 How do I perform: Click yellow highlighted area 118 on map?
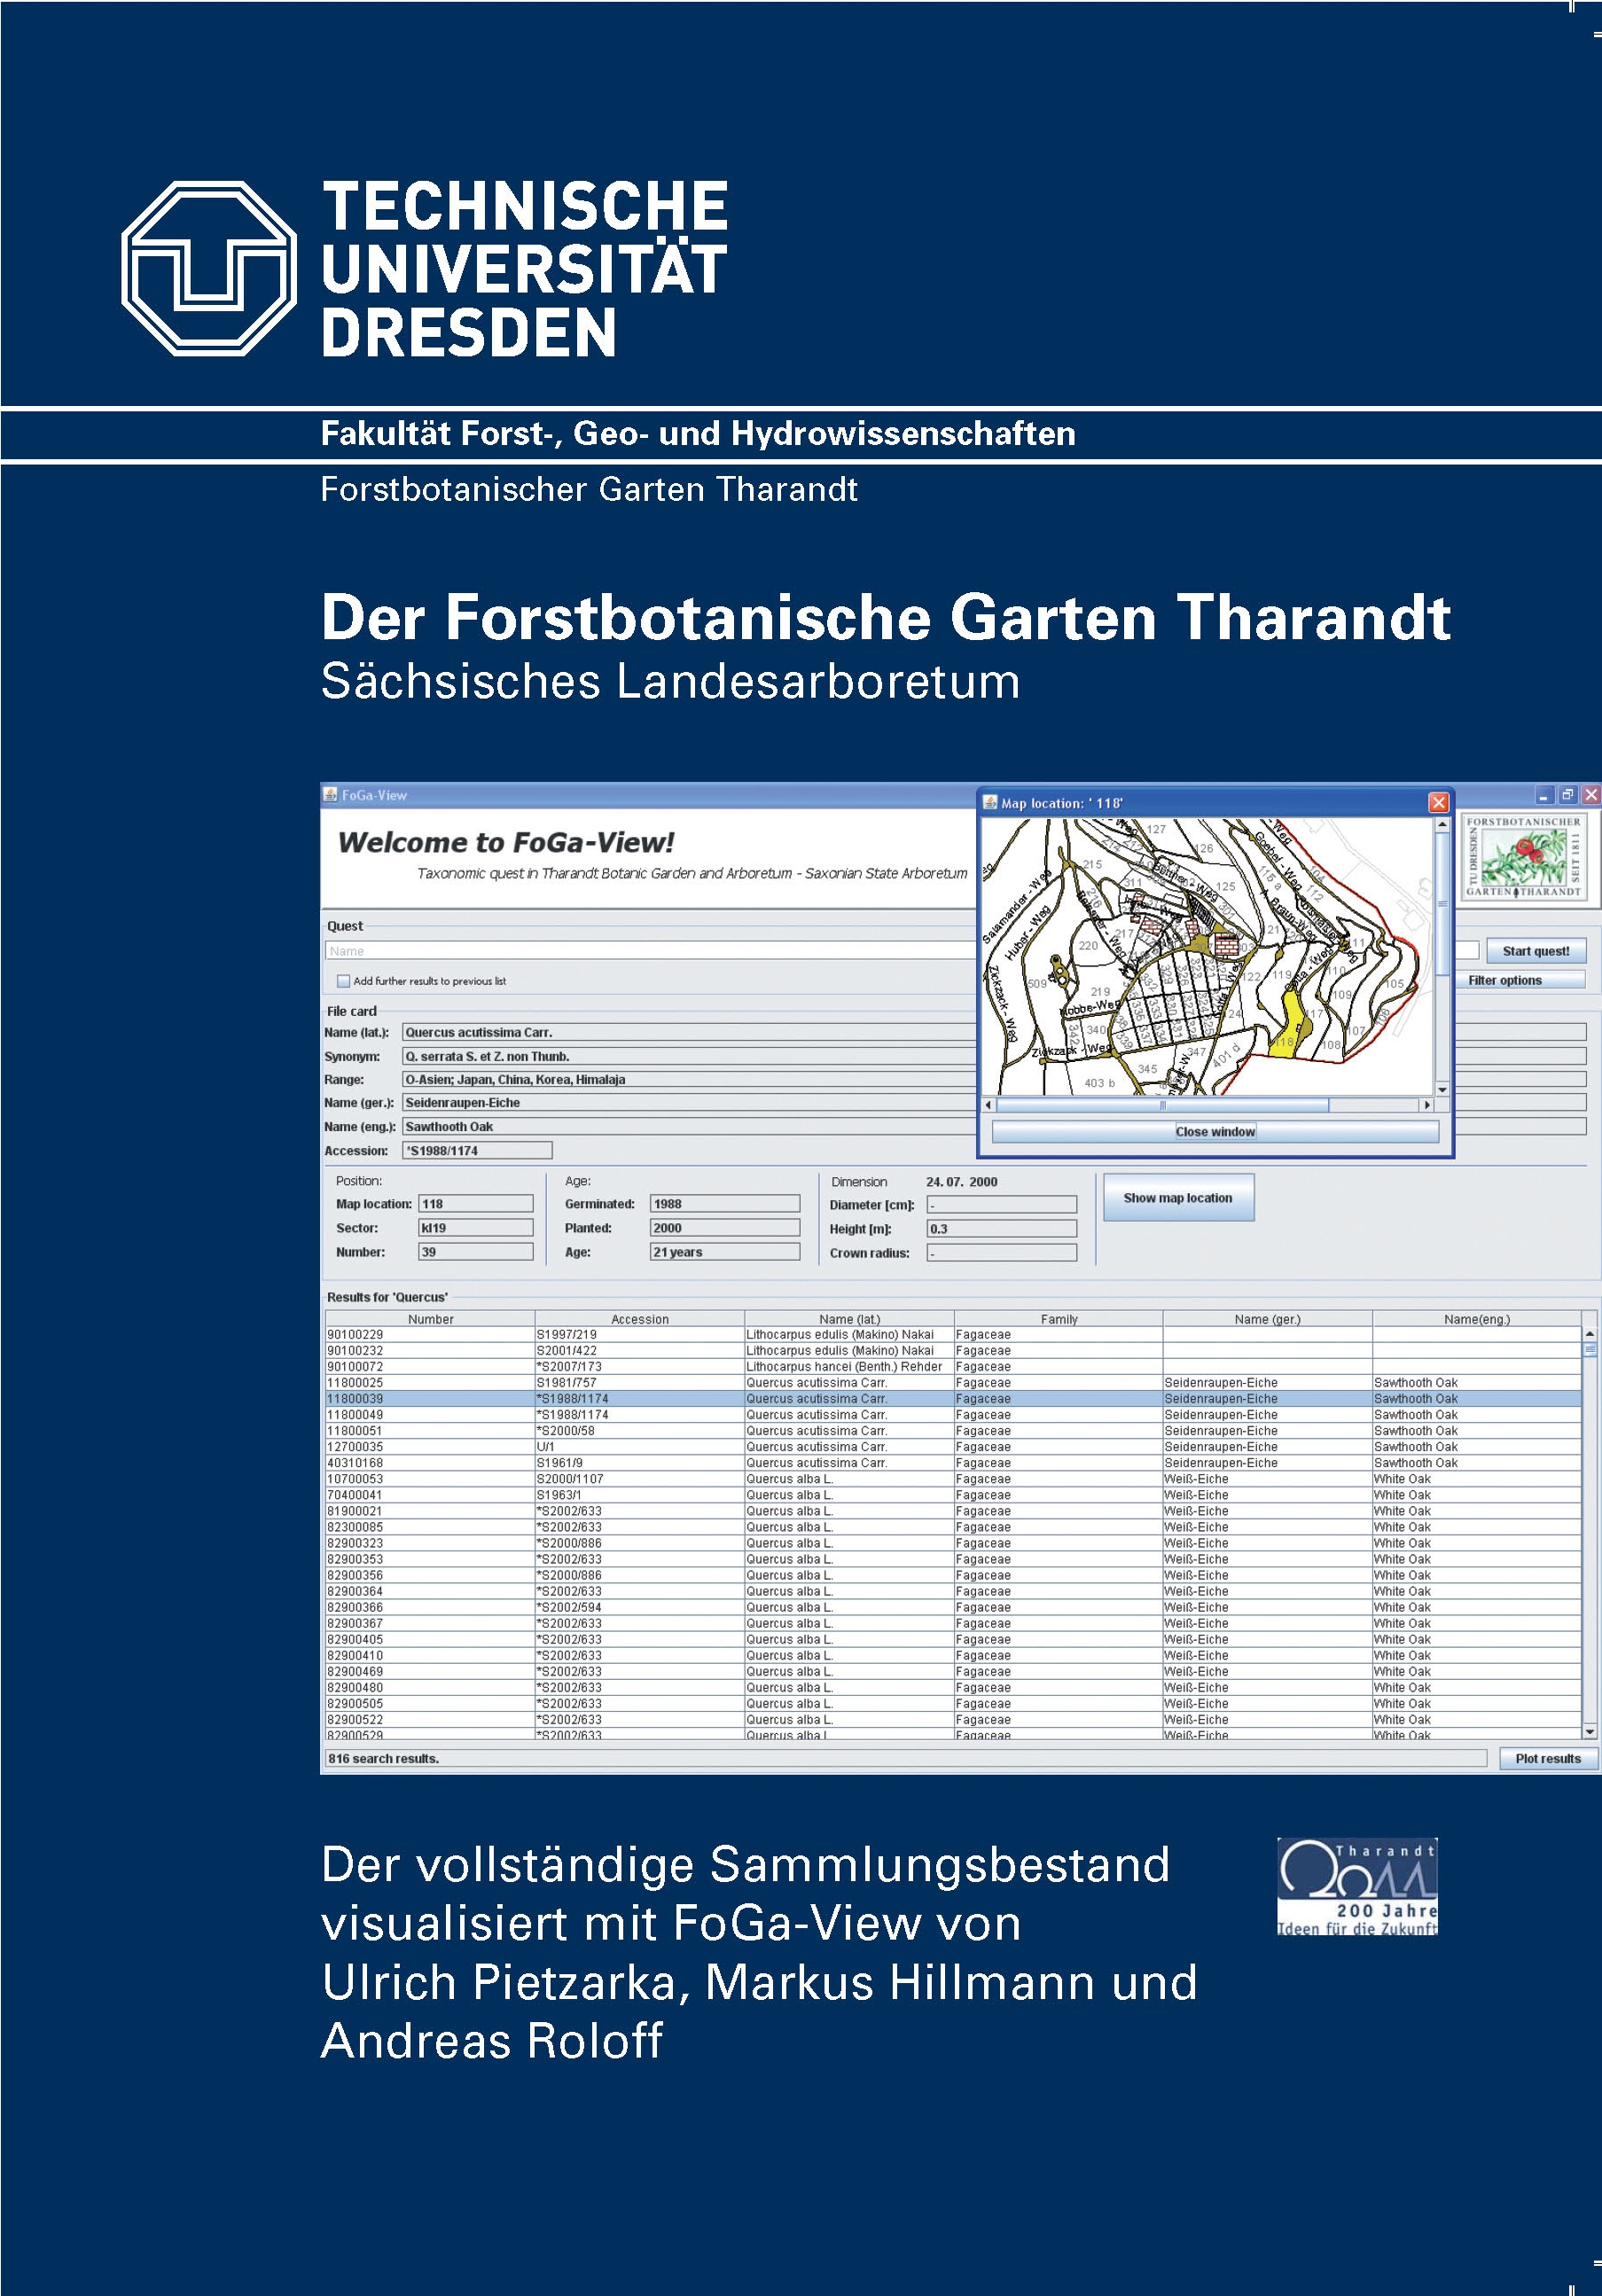tap(1290, 1030)
